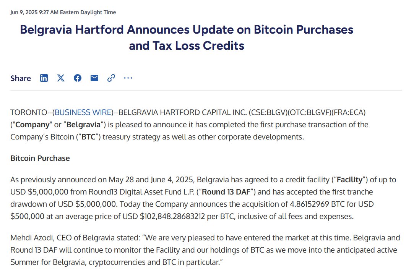This screenshot has height=274, width=419.
Task: Share the press release on X
Action: (x=61, y=78)
